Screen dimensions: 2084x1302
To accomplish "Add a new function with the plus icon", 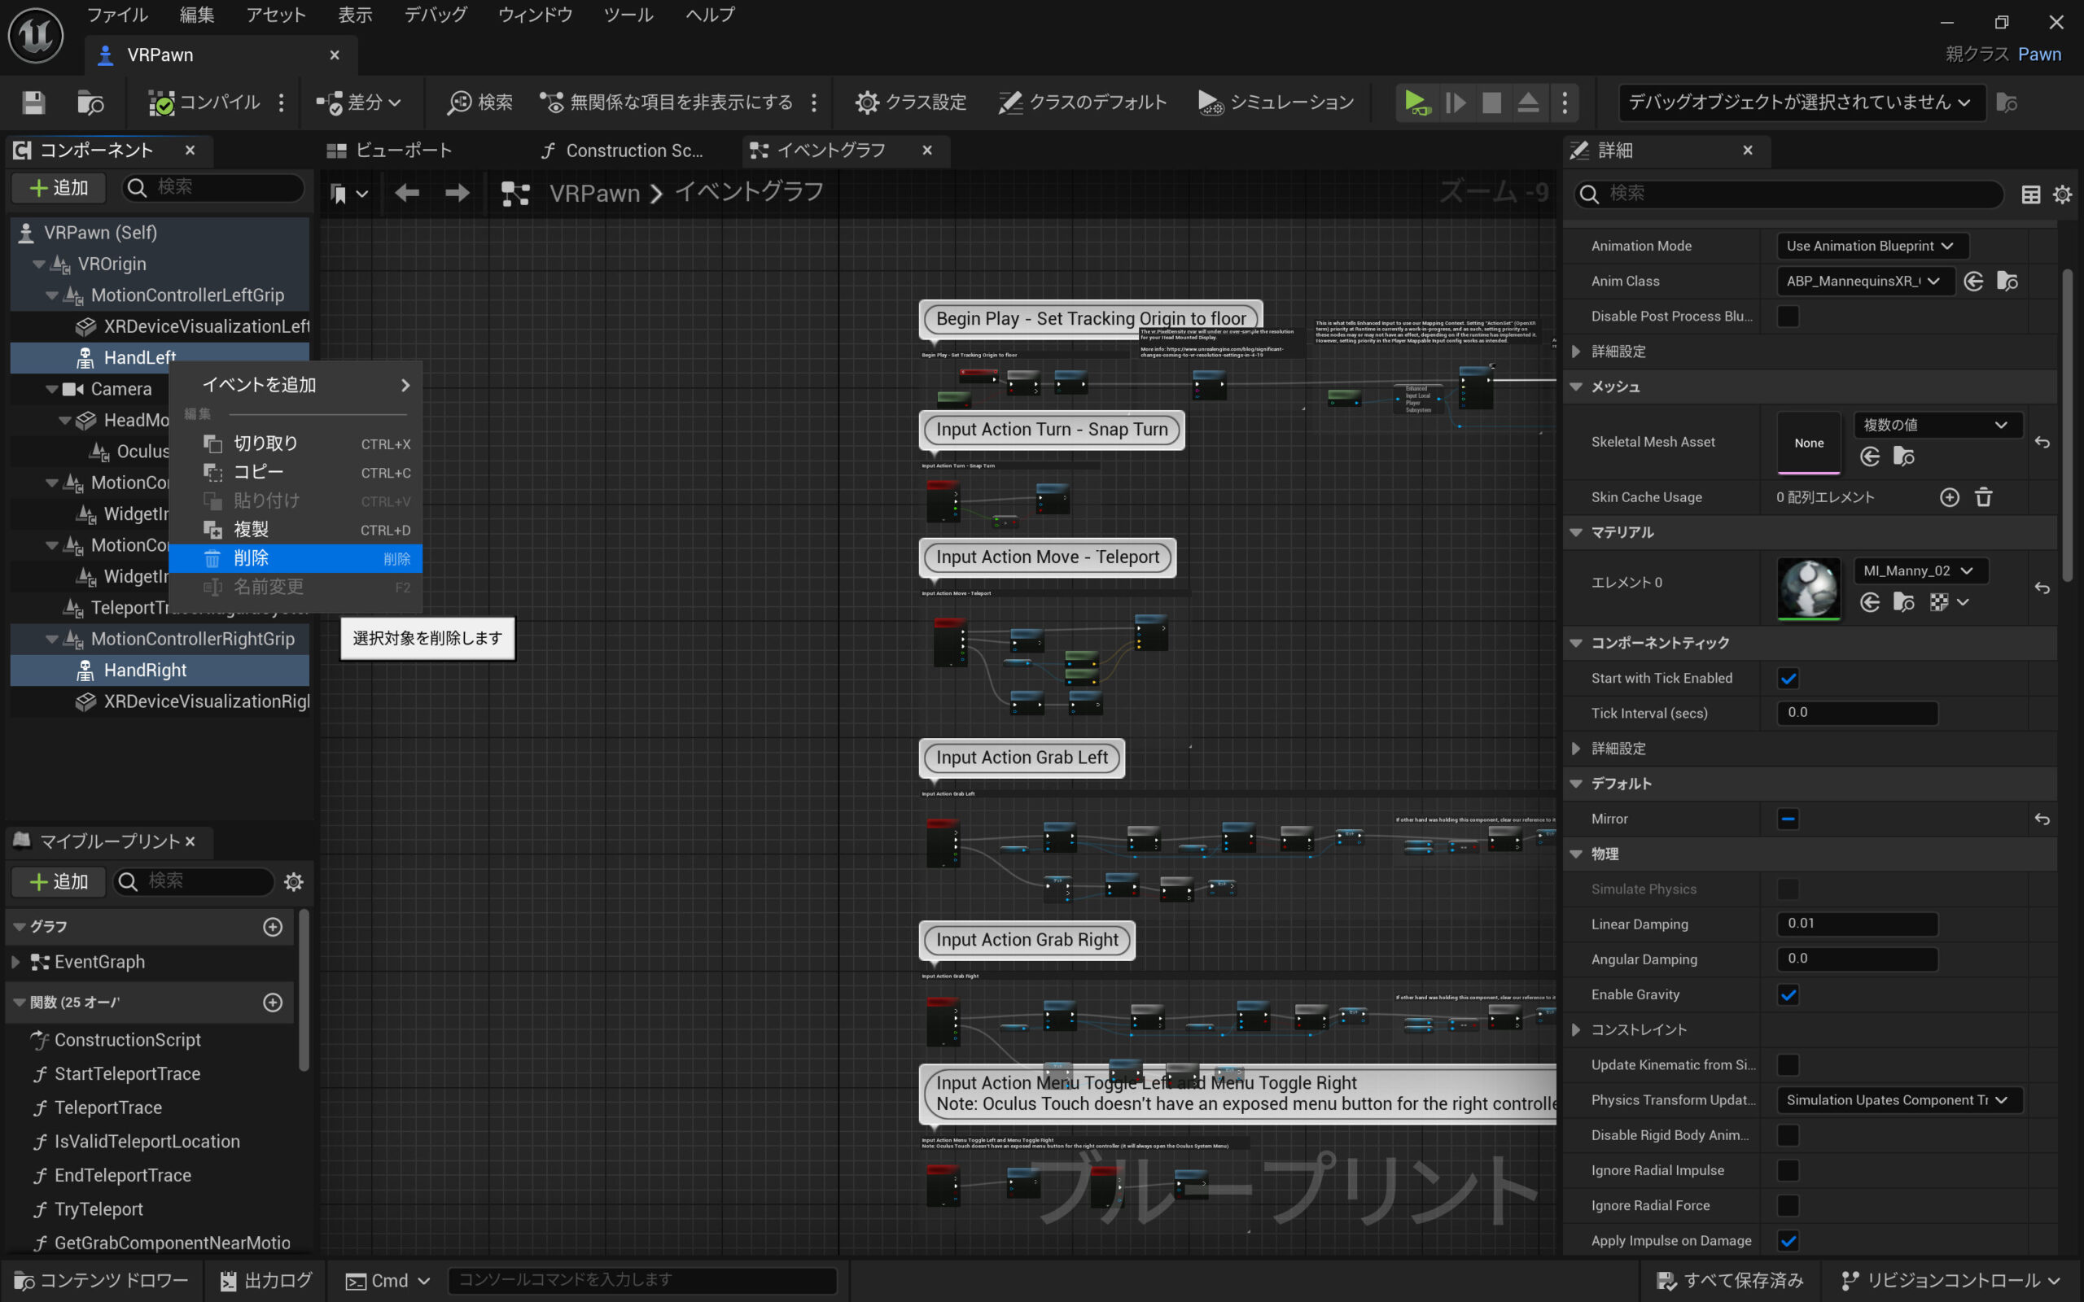I will (x=272, y=1003).
